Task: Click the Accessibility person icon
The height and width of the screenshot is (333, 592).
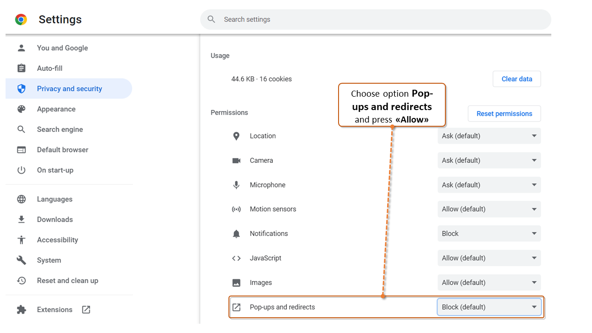Action: pos(21,240)
